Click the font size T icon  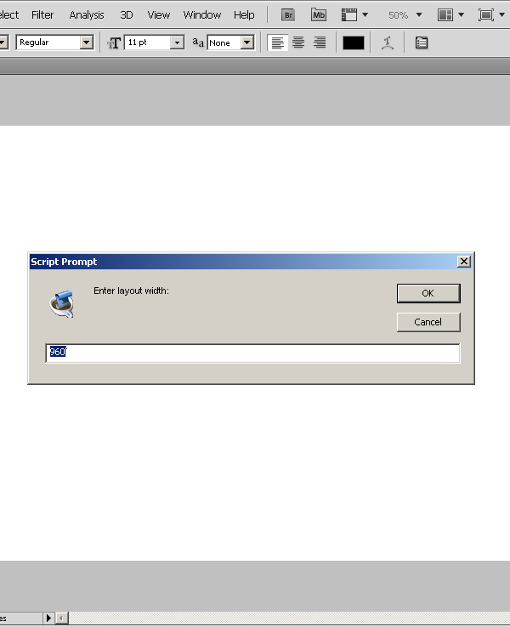114,42
